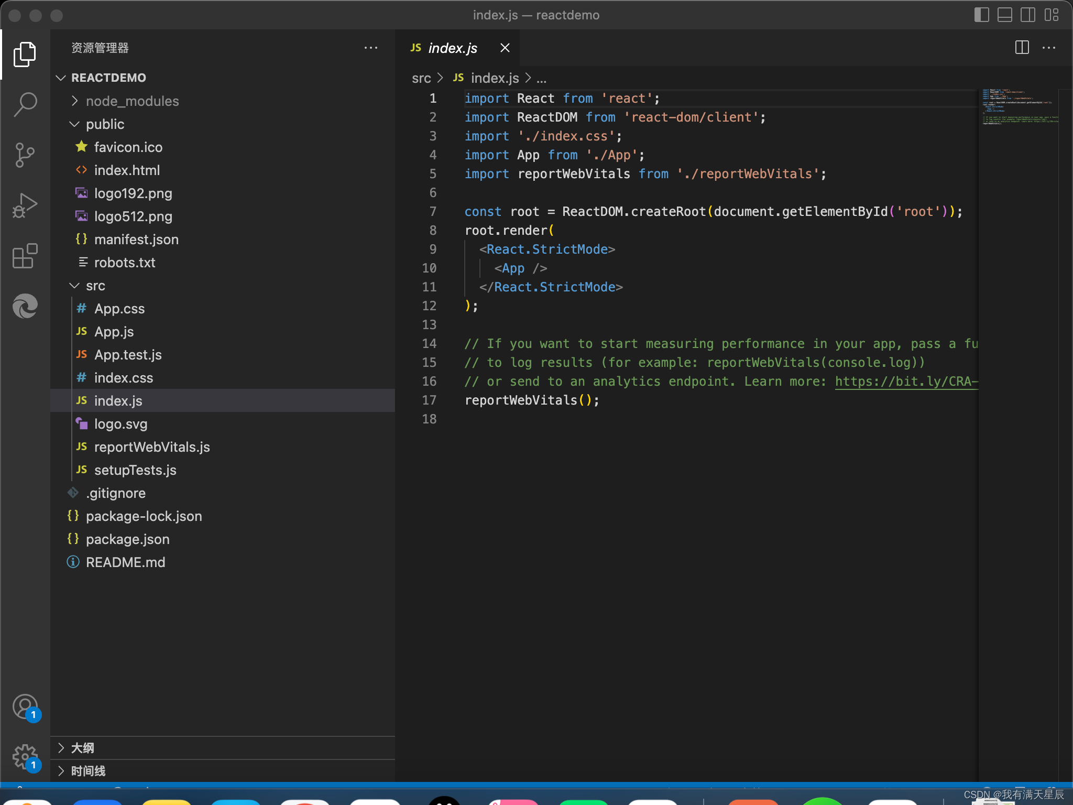
Task: Open Run and Debug view
Action: 25,205
